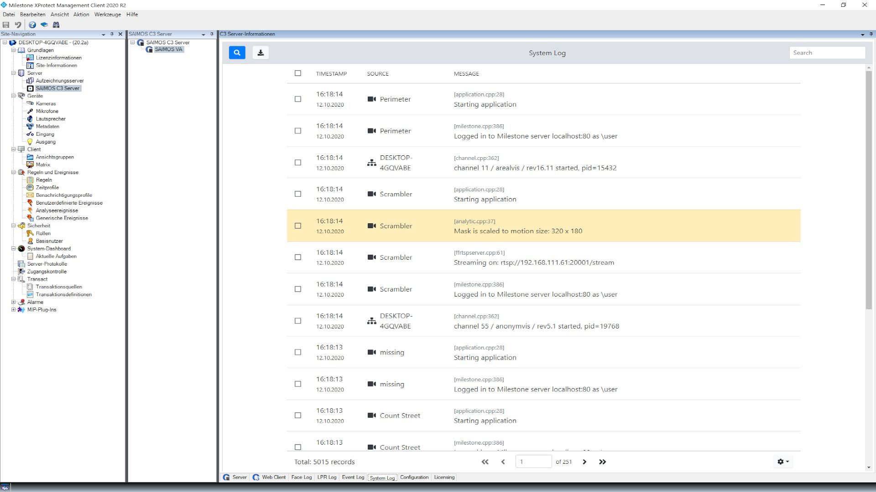Check the Perimeter Starting application row checkbox
This screenshot has width=876, height=492.
click(x=298, y=99)
